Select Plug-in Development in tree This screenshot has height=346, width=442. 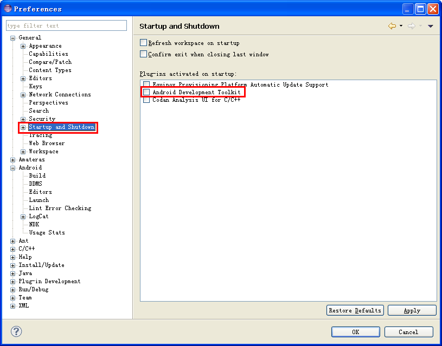[49, 281]
